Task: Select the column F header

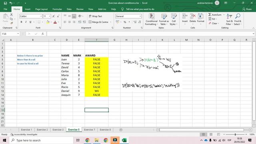Action: 96,40
